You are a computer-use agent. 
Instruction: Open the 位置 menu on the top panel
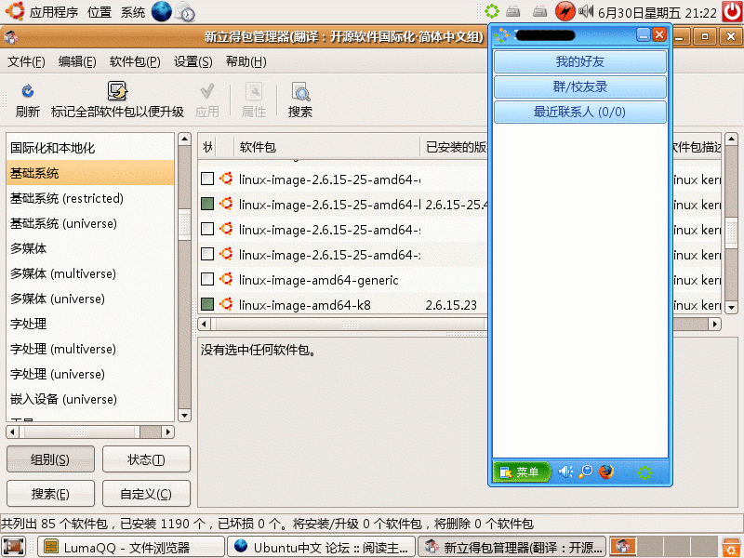click(x=100, y=12)
